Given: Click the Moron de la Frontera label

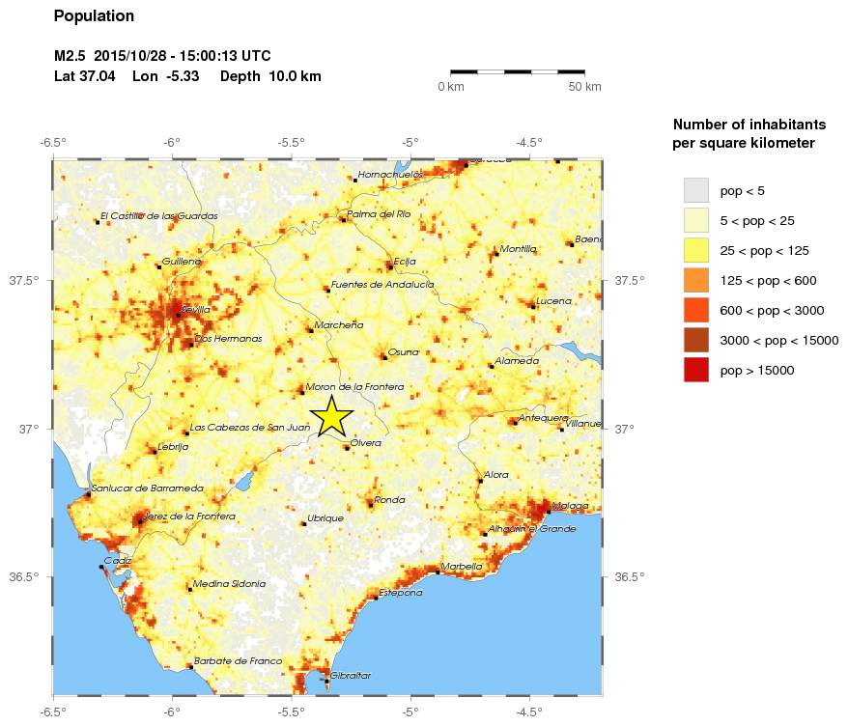Looking at the screenshot, I should (353, 387).
